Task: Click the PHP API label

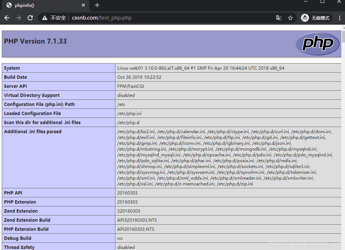Action: 13,193
